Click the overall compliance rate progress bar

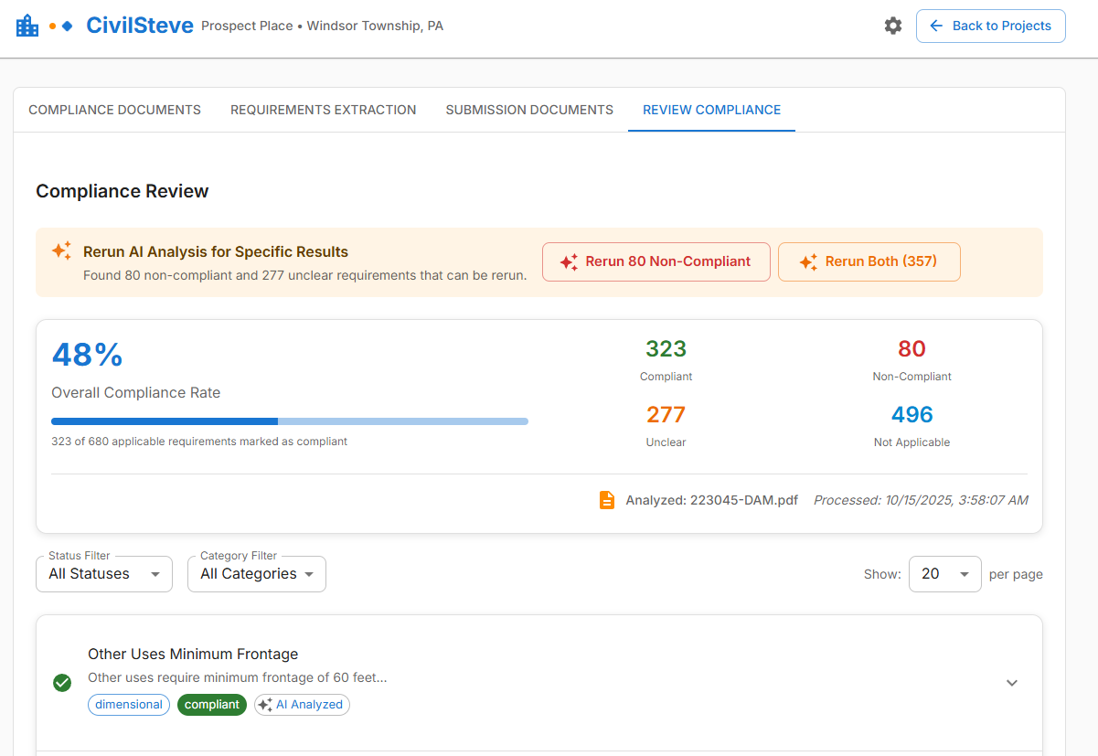[x=289, y=421]
